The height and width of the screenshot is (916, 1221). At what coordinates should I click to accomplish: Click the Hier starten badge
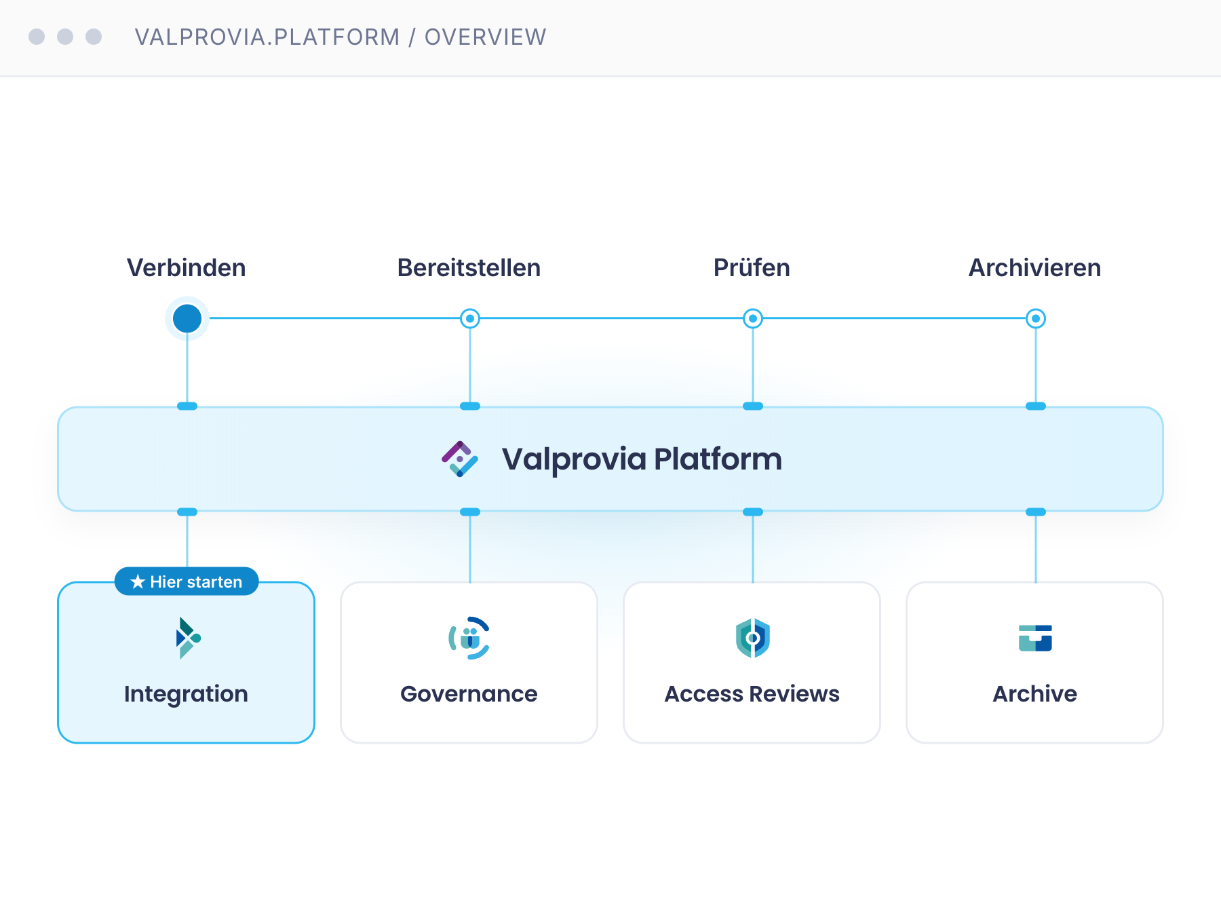click(x=187, y=581)
